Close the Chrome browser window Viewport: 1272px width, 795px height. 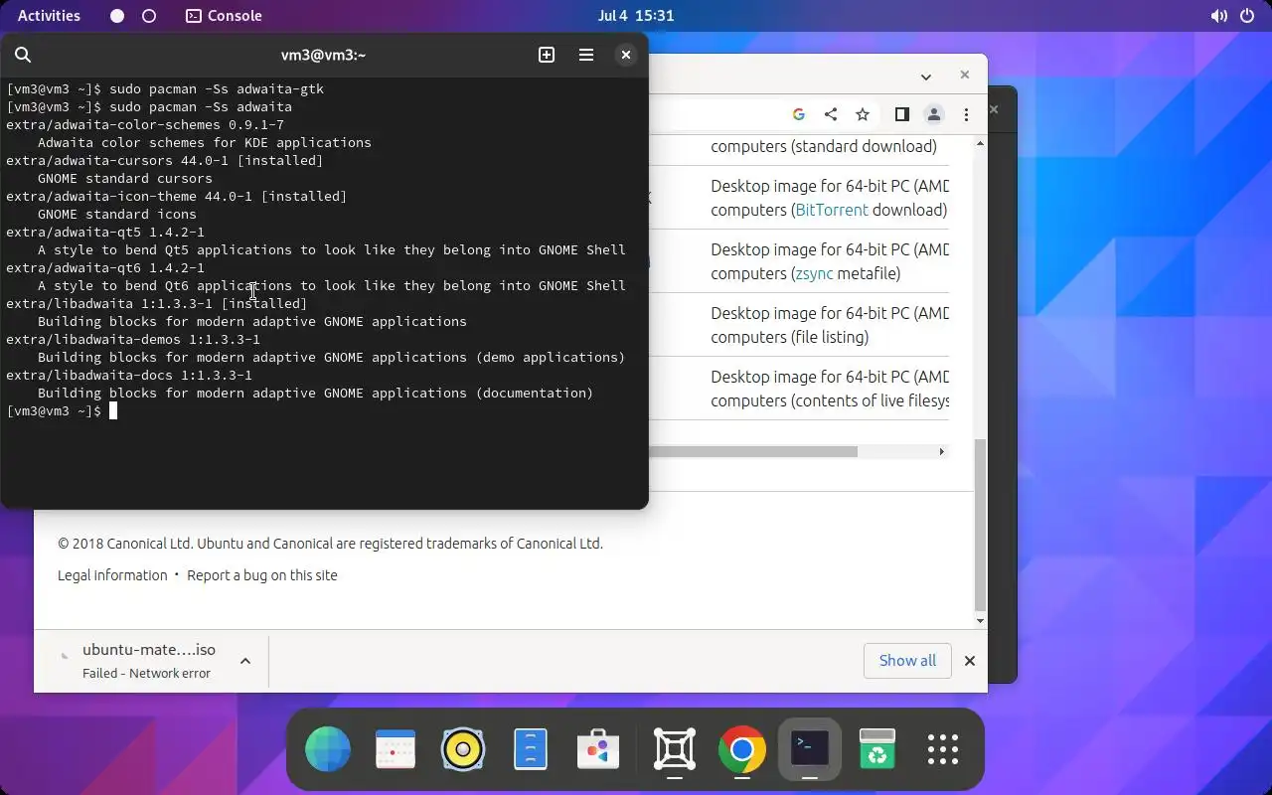coord(964,75)
